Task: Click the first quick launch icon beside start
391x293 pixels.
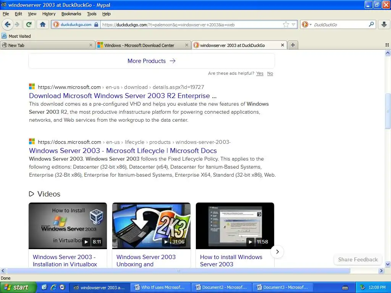Action: point(44,287)
